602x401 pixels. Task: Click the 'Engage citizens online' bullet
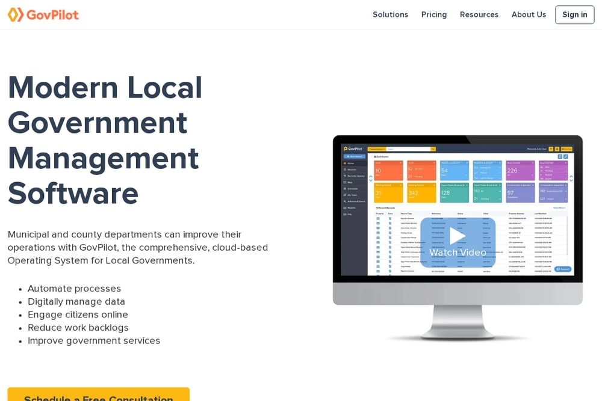click(78, 314)
